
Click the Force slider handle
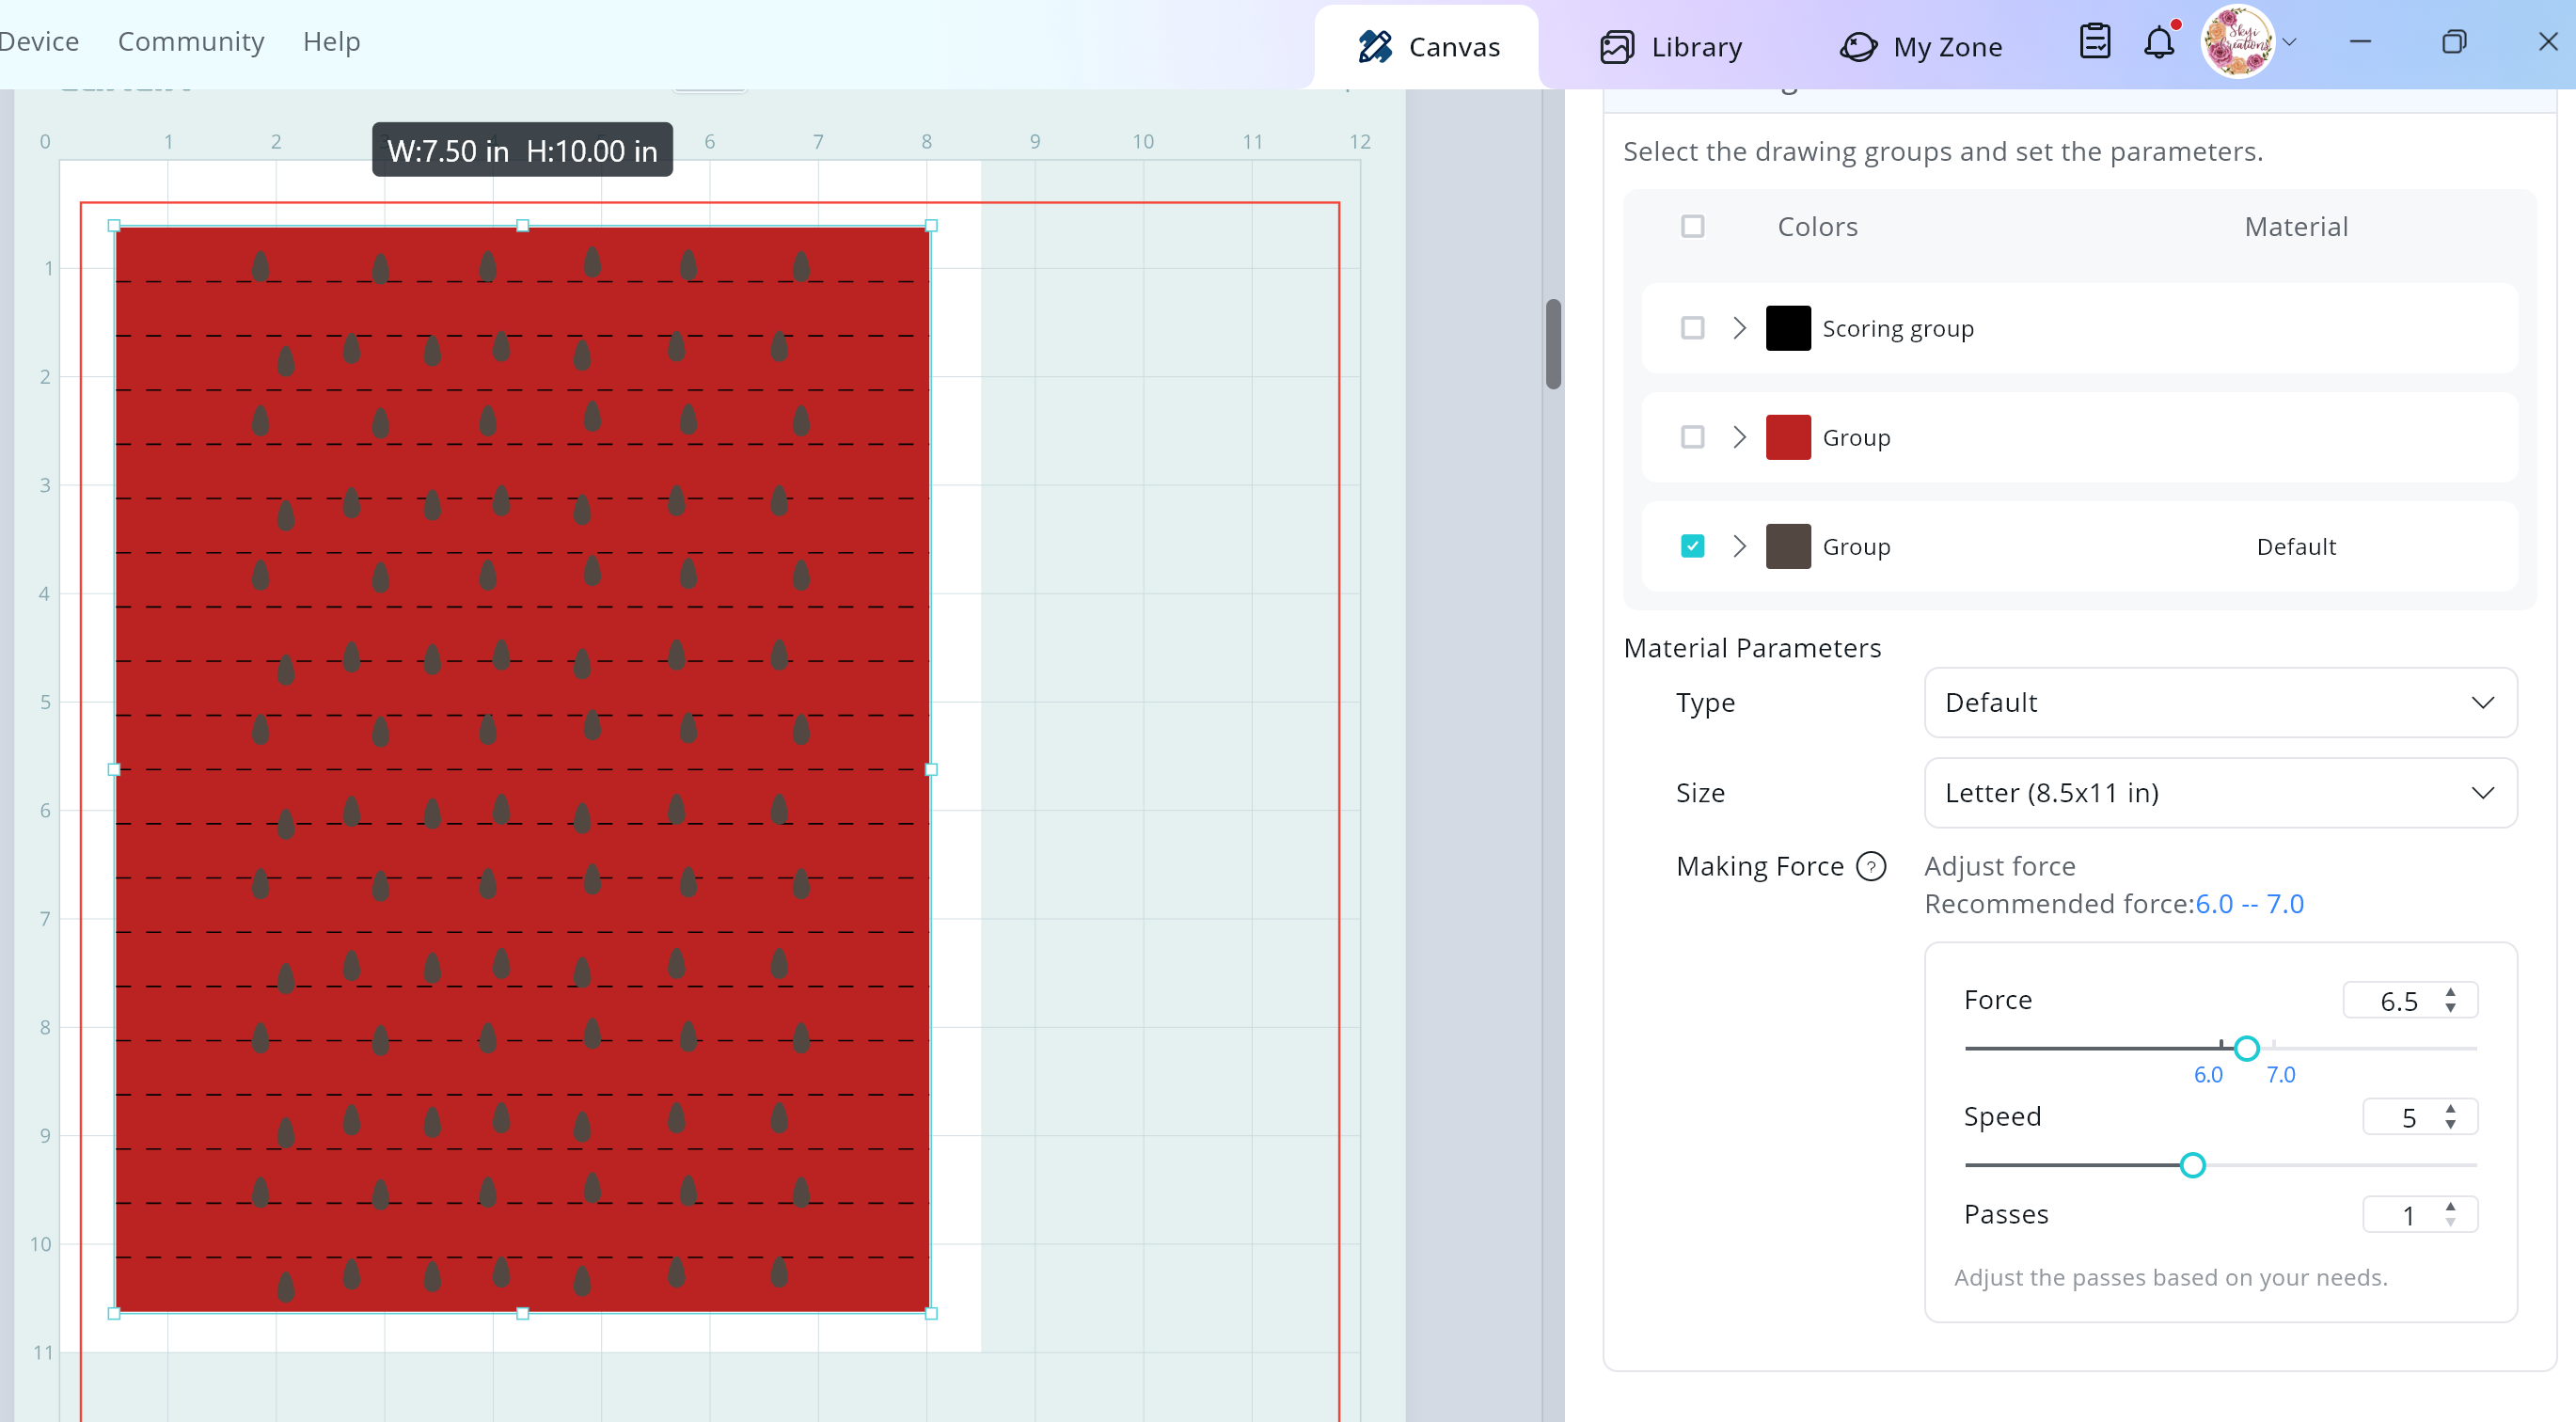(x=2246, y=1048)
